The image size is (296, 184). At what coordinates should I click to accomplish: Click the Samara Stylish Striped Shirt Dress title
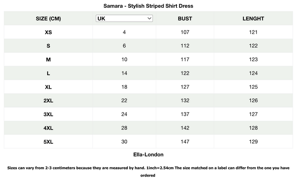point(148,6)
